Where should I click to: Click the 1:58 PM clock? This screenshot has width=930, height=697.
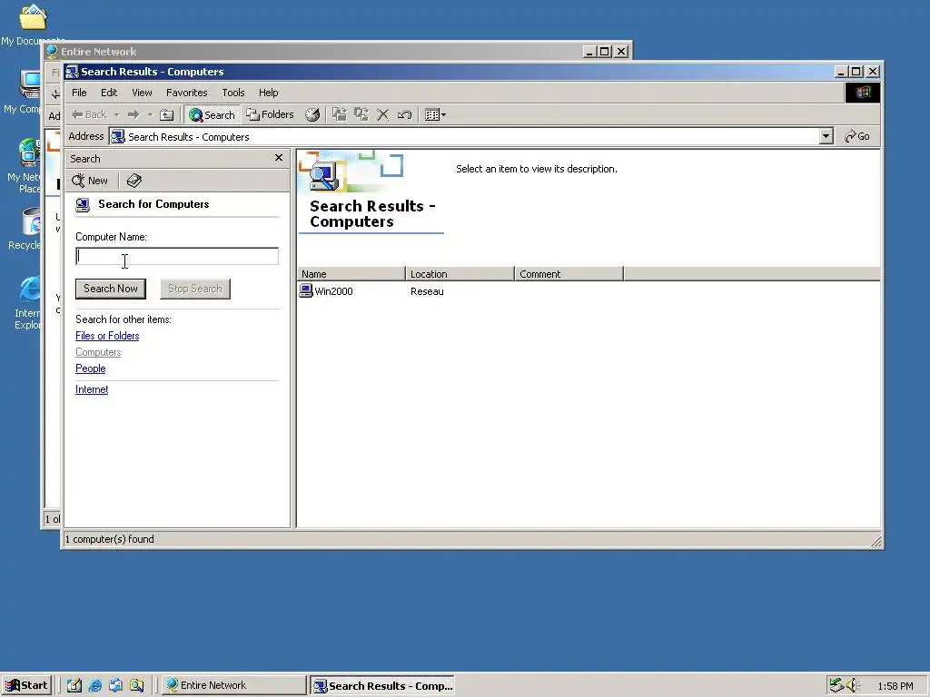pyautogui.click(x=895, y=686)
